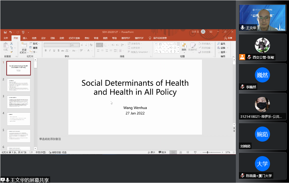
Task: Click the Share (共享) button
Action: 228,38
